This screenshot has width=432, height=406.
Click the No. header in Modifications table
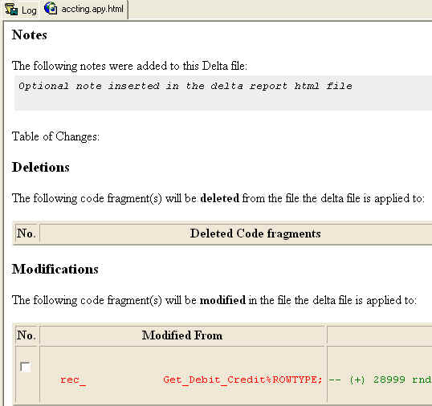point(26,335)
